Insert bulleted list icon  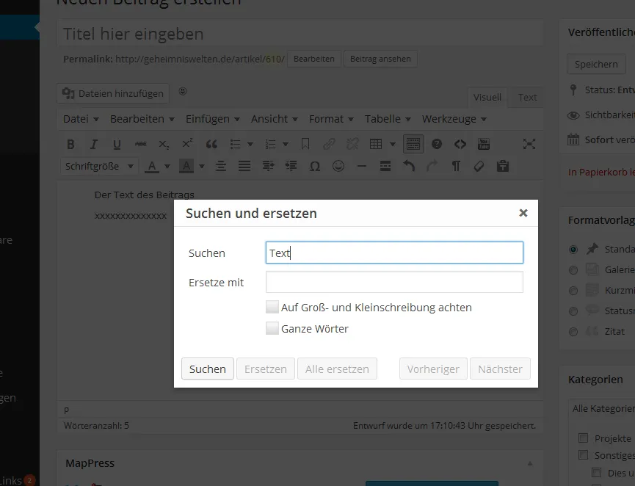click(236, 144)
